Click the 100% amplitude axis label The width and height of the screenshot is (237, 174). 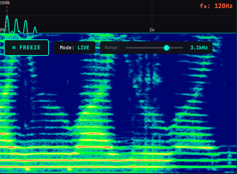tap(5, 3)
